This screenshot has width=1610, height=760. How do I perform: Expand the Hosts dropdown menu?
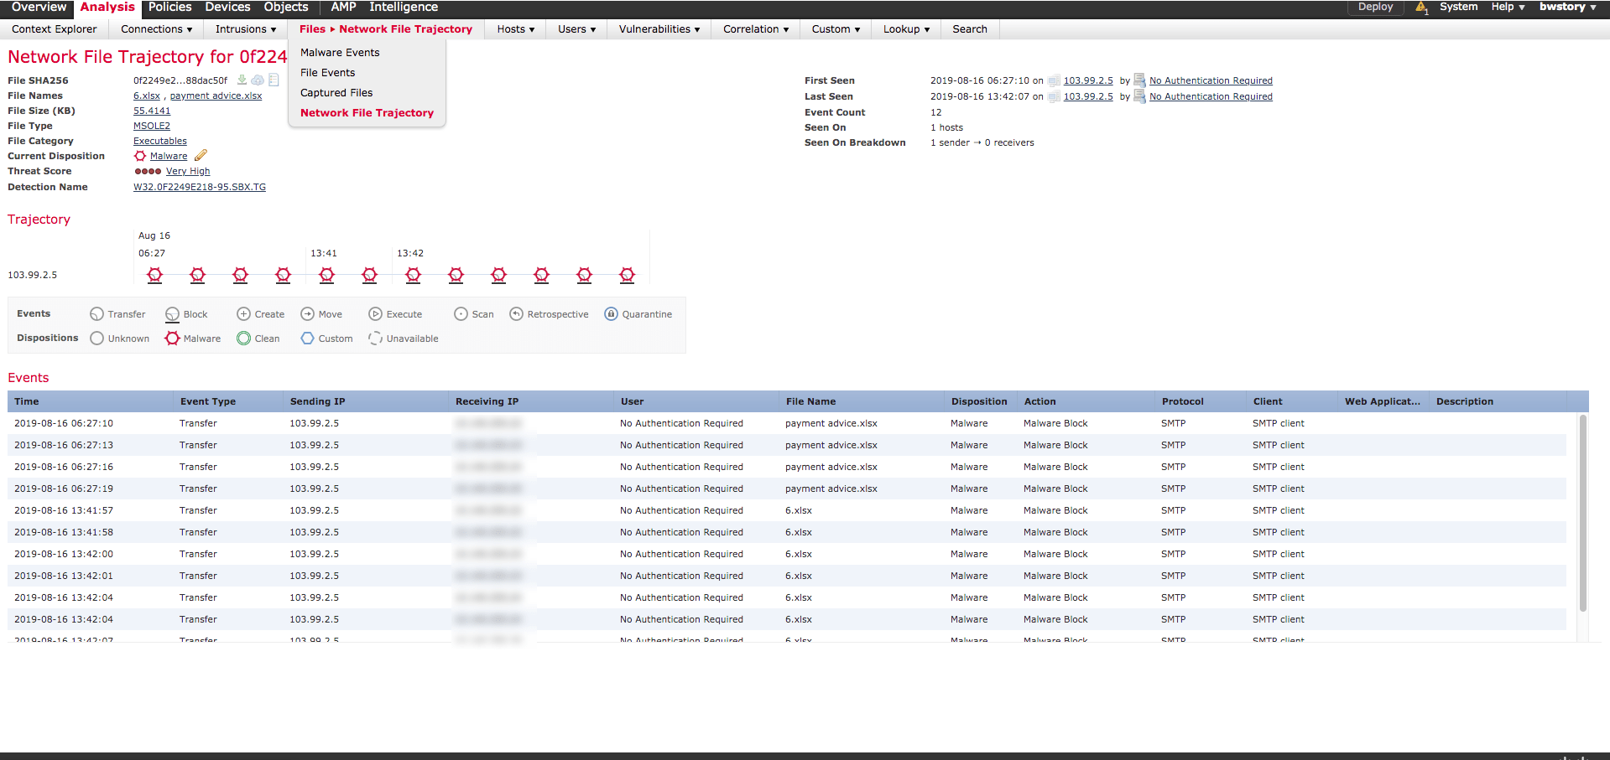(515, 29)
